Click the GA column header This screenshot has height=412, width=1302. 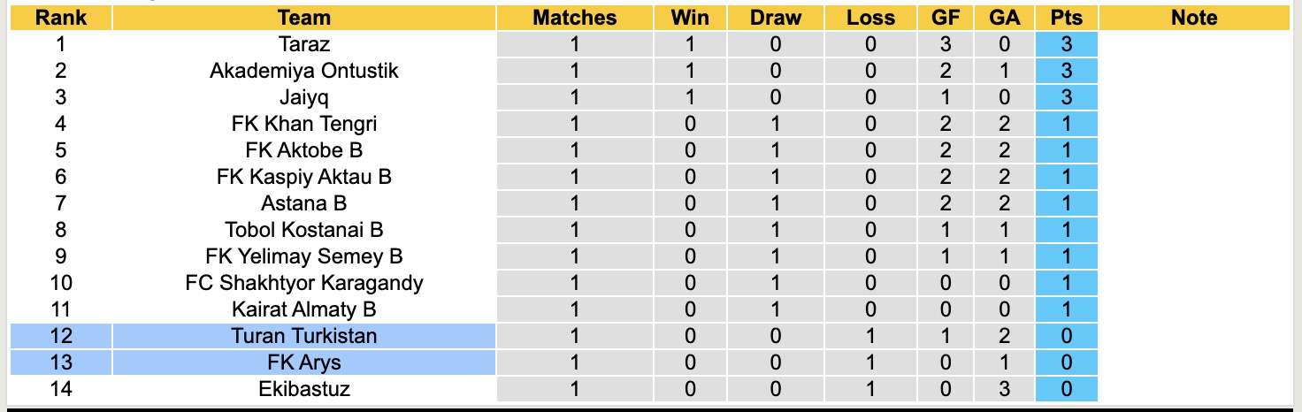click(x=1004, y=18)
